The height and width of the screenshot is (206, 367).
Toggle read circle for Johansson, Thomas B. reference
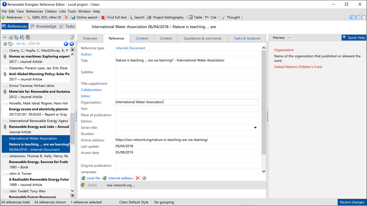tap(7, 156)
